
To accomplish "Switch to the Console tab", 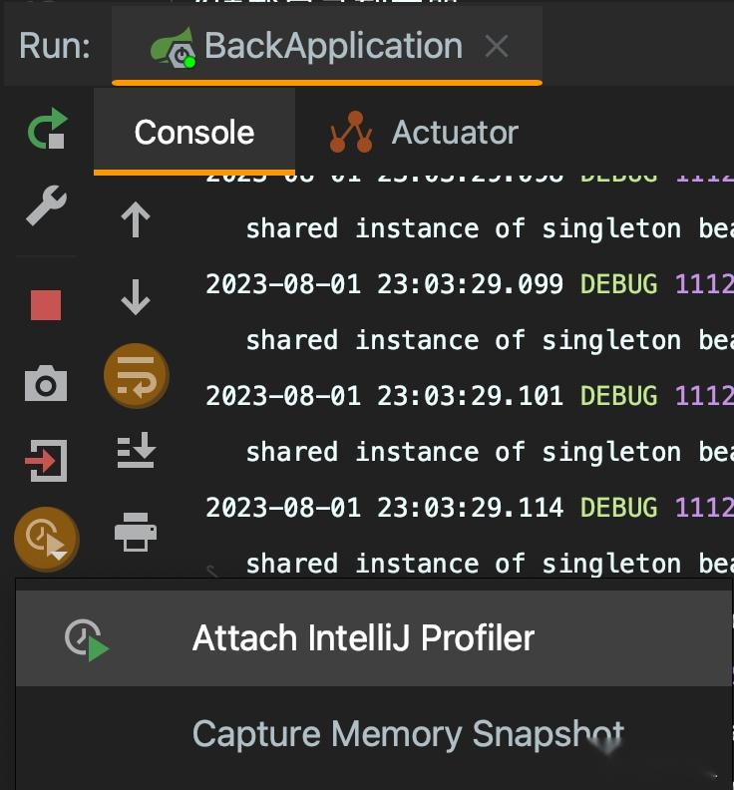I will (x=193, y=133).
